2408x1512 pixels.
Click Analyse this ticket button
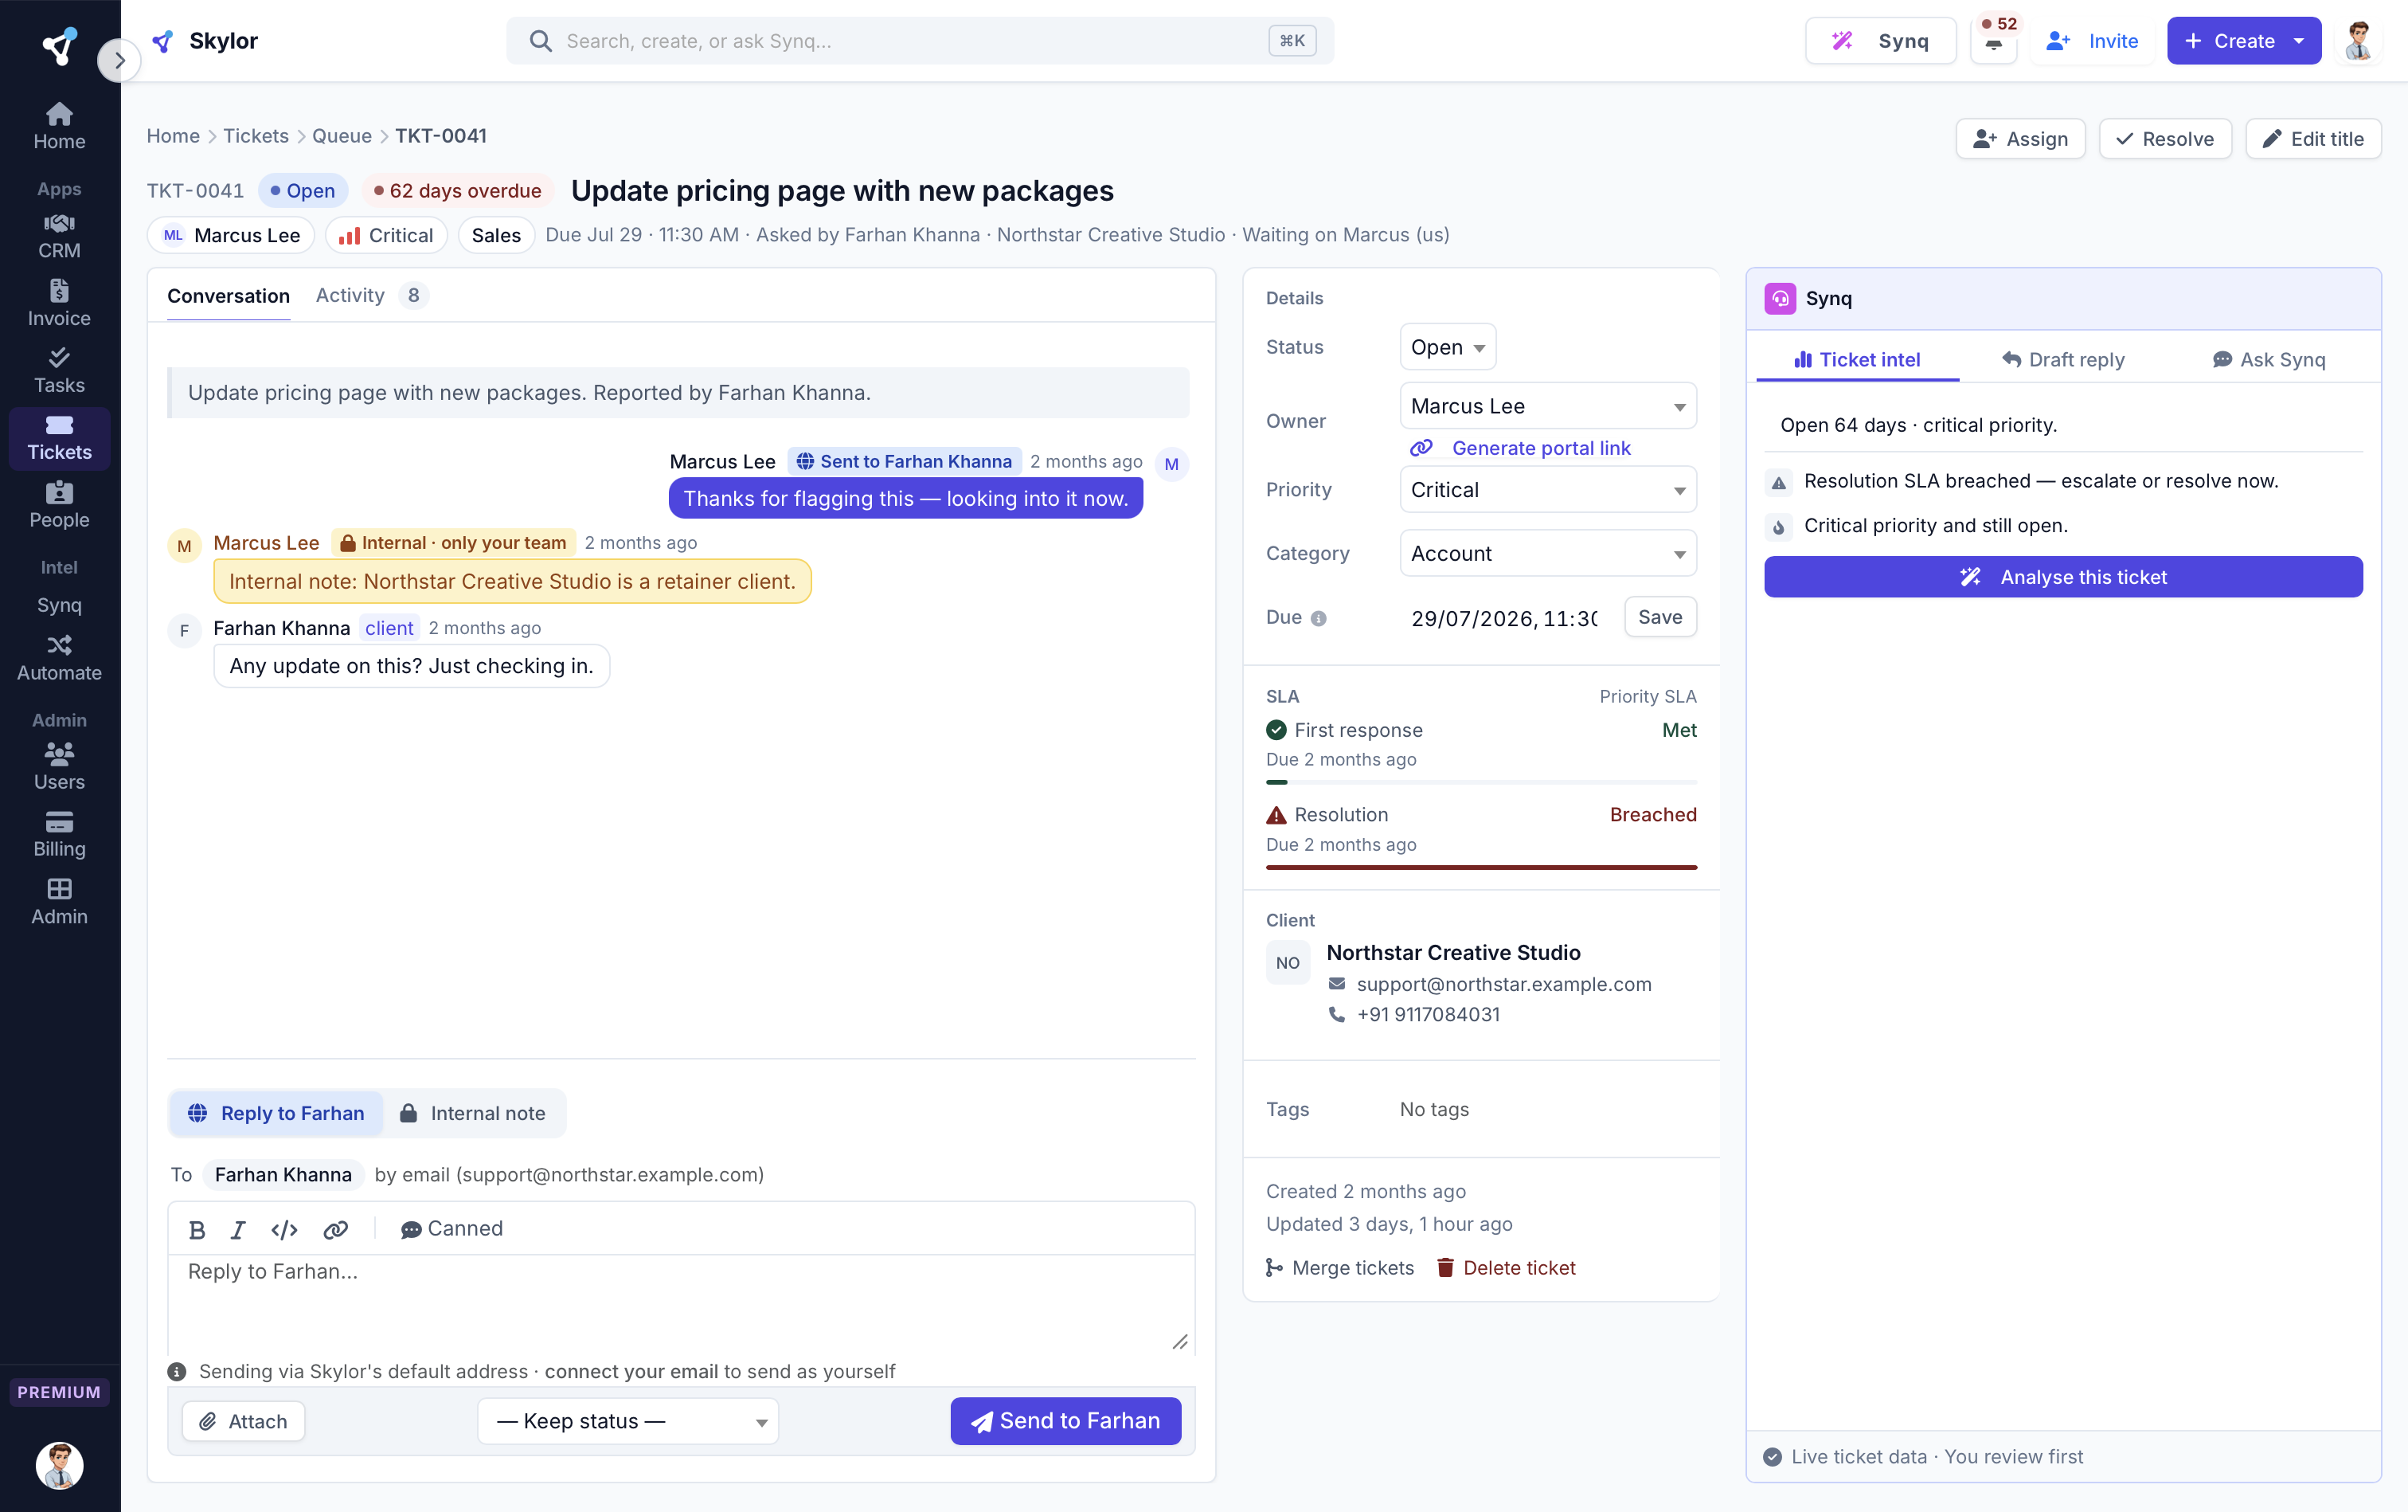click(2063, 577)
